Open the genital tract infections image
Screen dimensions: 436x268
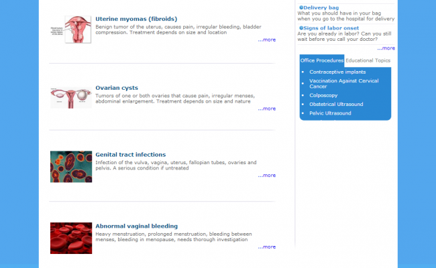pos(71,166)
